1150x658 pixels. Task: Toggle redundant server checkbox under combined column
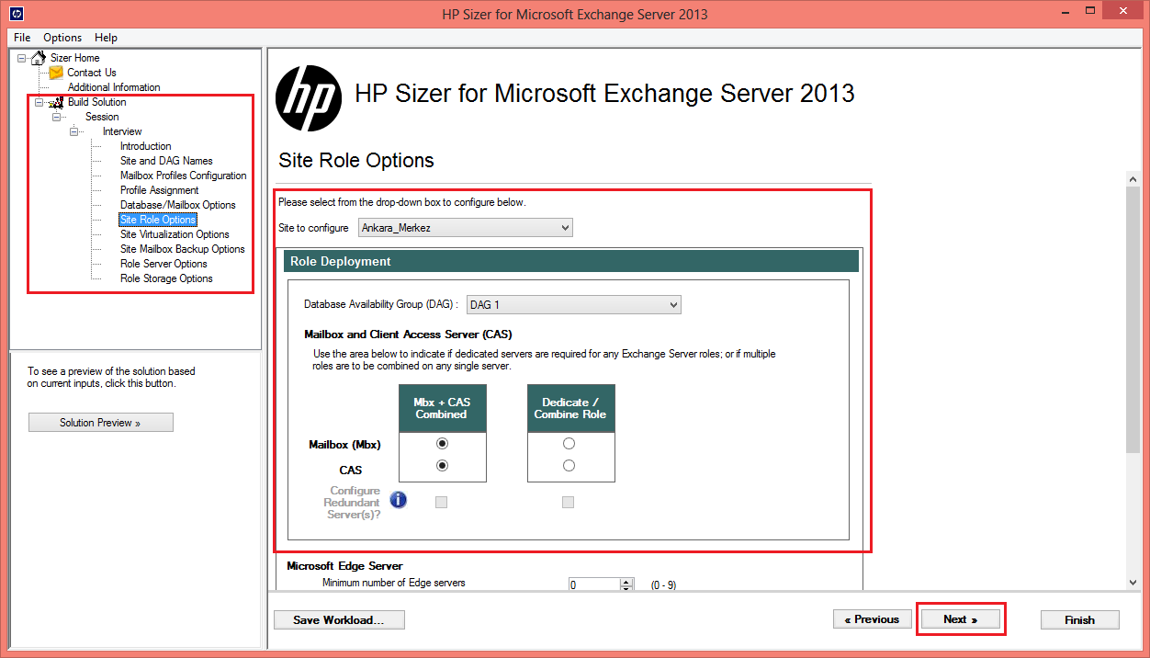441,503
